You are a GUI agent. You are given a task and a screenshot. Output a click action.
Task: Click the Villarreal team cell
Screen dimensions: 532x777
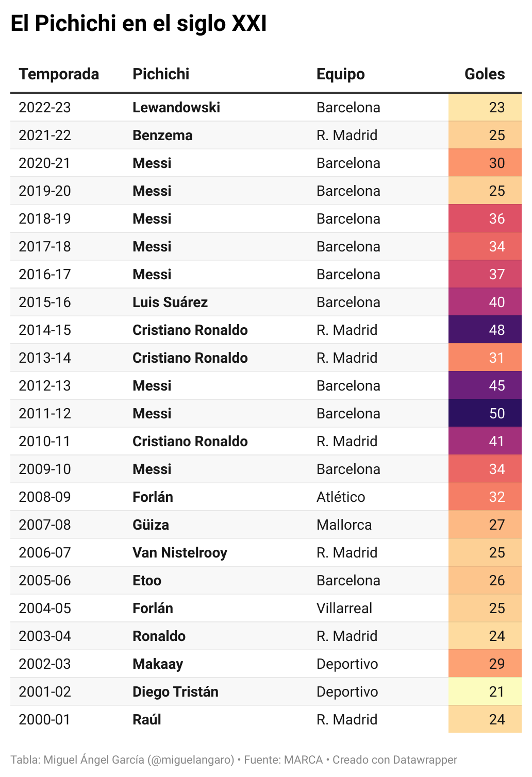coord(344,608)
